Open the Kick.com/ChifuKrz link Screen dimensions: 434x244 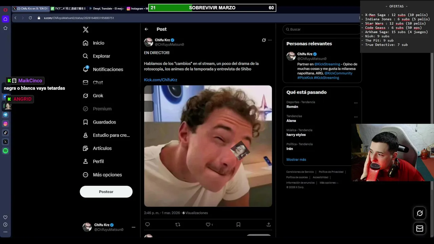[160, 80]
